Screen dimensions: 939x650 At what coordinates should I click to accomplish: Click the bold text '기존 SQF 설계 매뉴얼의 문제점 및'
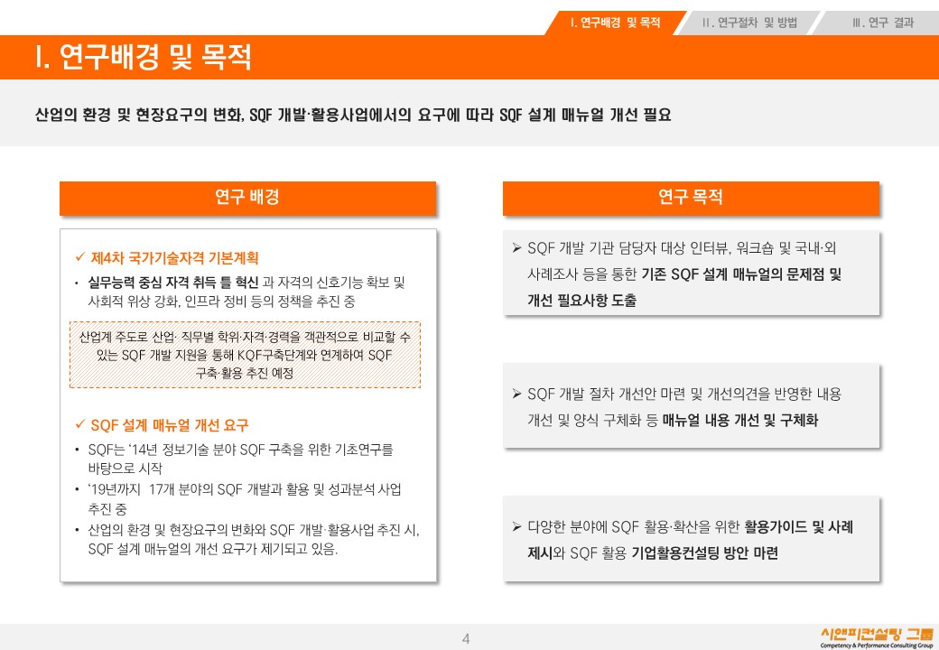pos(741,274)
